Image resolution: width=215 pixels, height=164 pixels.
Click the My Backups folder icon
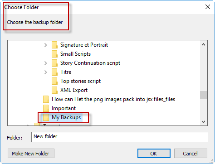click(46, 117)
